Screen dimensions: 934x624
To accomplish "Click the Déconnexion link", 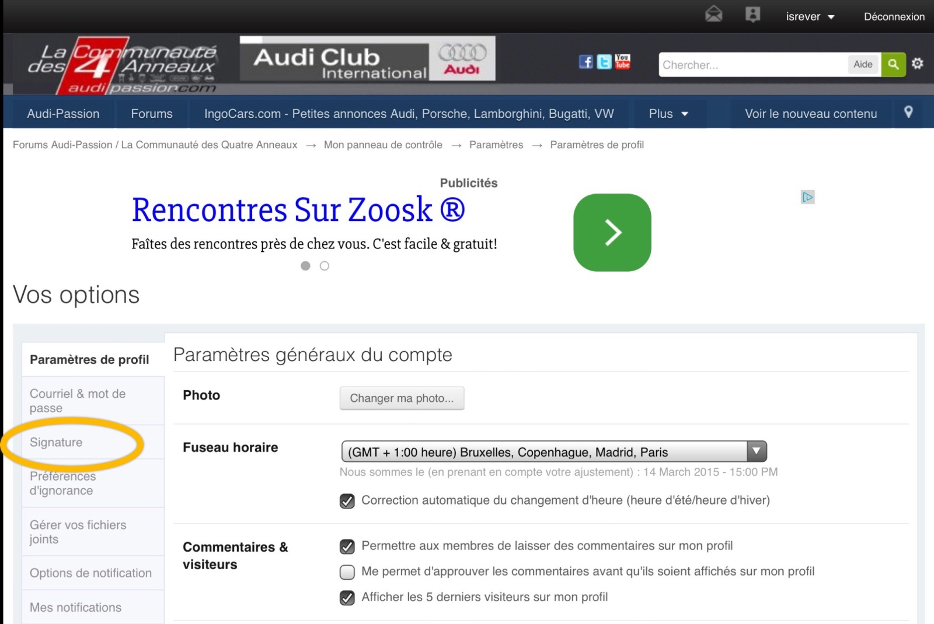I will coord(894,17).
